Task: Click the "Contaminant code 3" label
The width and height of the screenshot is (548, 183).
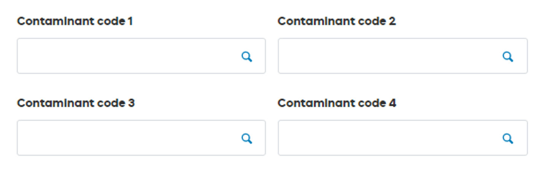Action: pos(76,103)
